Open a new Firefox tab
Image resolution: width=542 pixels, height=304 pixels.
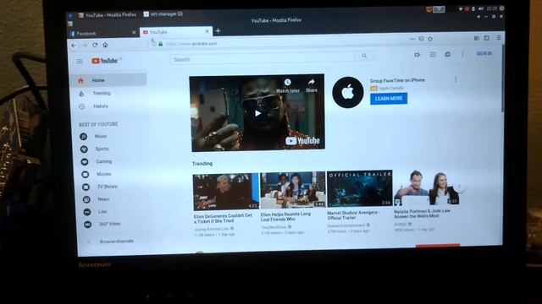click(218, 30)
